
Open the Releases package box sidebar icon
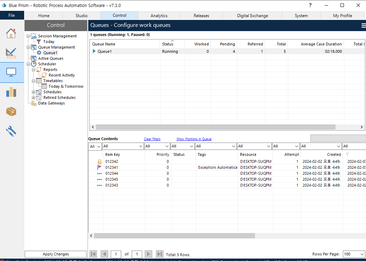[x=11, y=111]
